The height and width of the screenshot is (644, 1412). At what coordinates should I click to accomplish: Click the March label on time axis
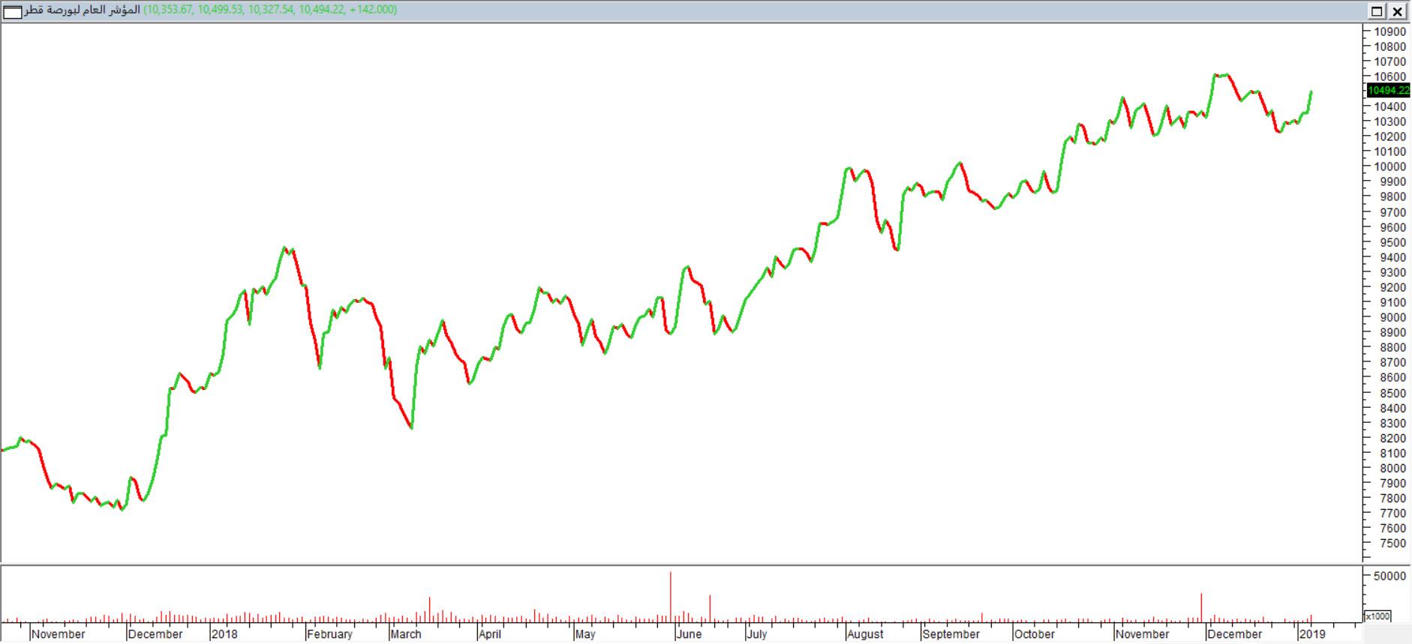point(406,634)
